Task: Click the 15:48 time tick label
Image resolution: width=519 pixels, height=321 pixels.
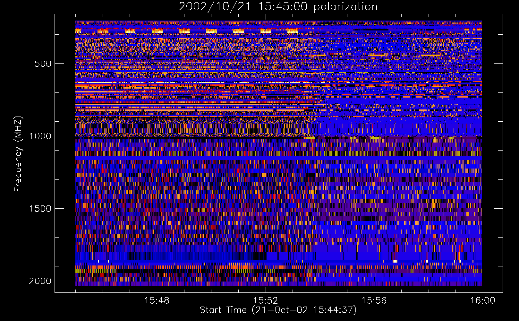Action: (157, 301)
